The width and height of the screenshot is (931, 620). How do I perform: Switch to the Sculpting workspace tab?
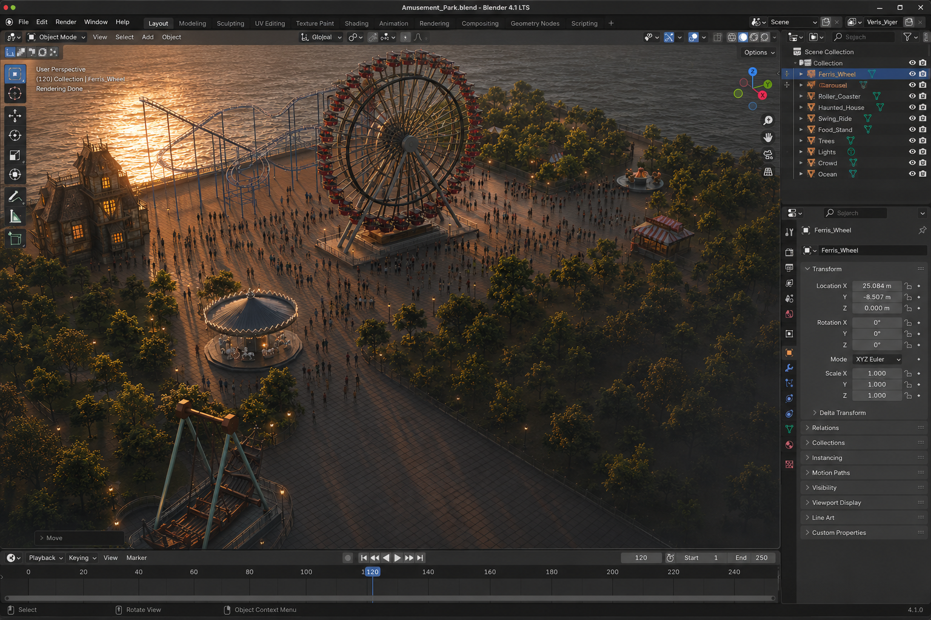click(x=230, y=24)
